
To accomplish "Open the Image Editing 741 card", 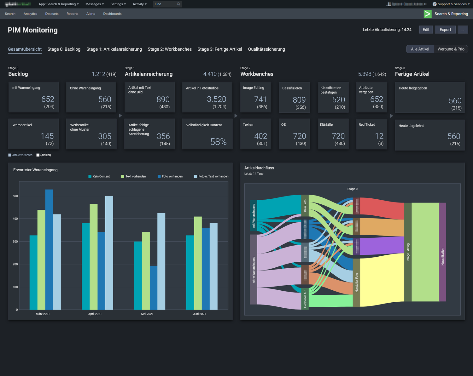I will (256, 97).
